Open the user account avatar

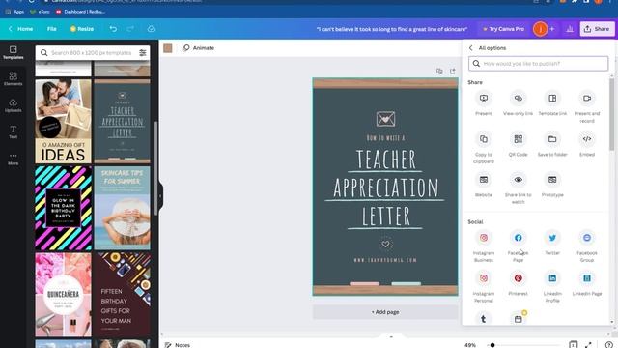tap(540, 29)
